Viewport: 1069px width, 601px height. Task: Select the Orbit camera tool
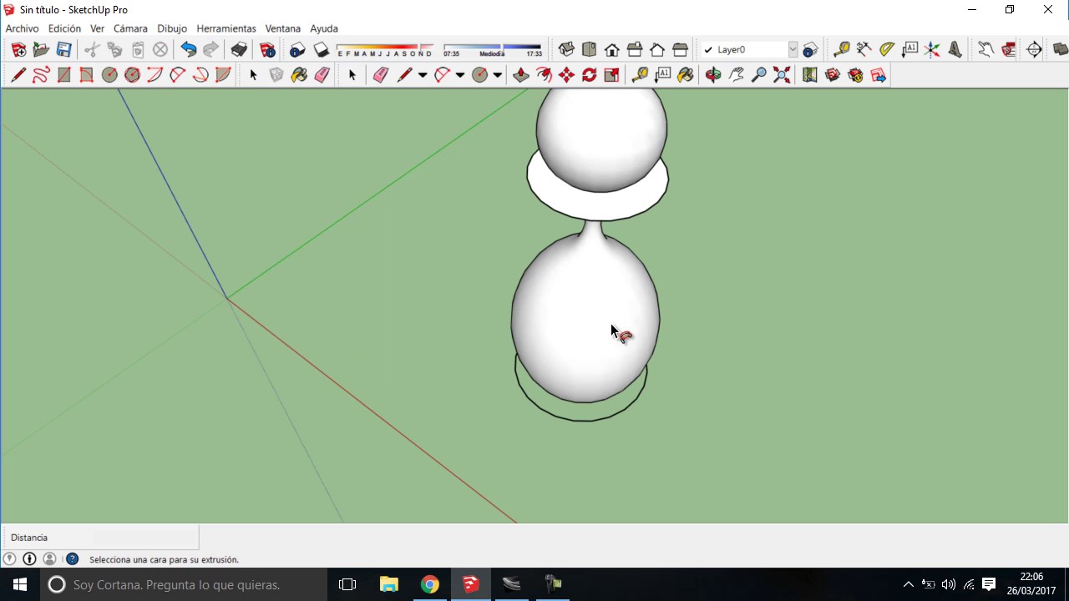[713, 75]
